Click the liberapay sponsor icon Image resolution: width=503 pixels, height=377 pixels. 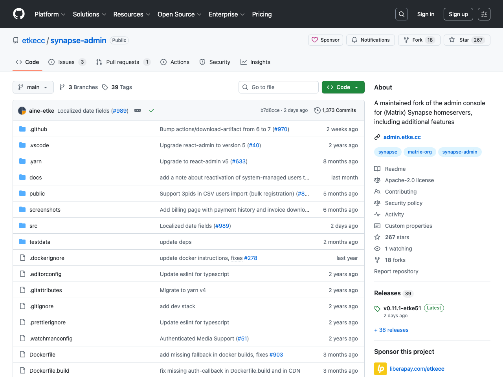click(380, 368)
